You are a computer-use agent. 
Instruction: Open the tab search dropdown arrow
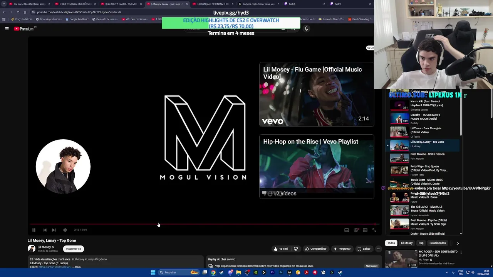(x=4, y=4)
